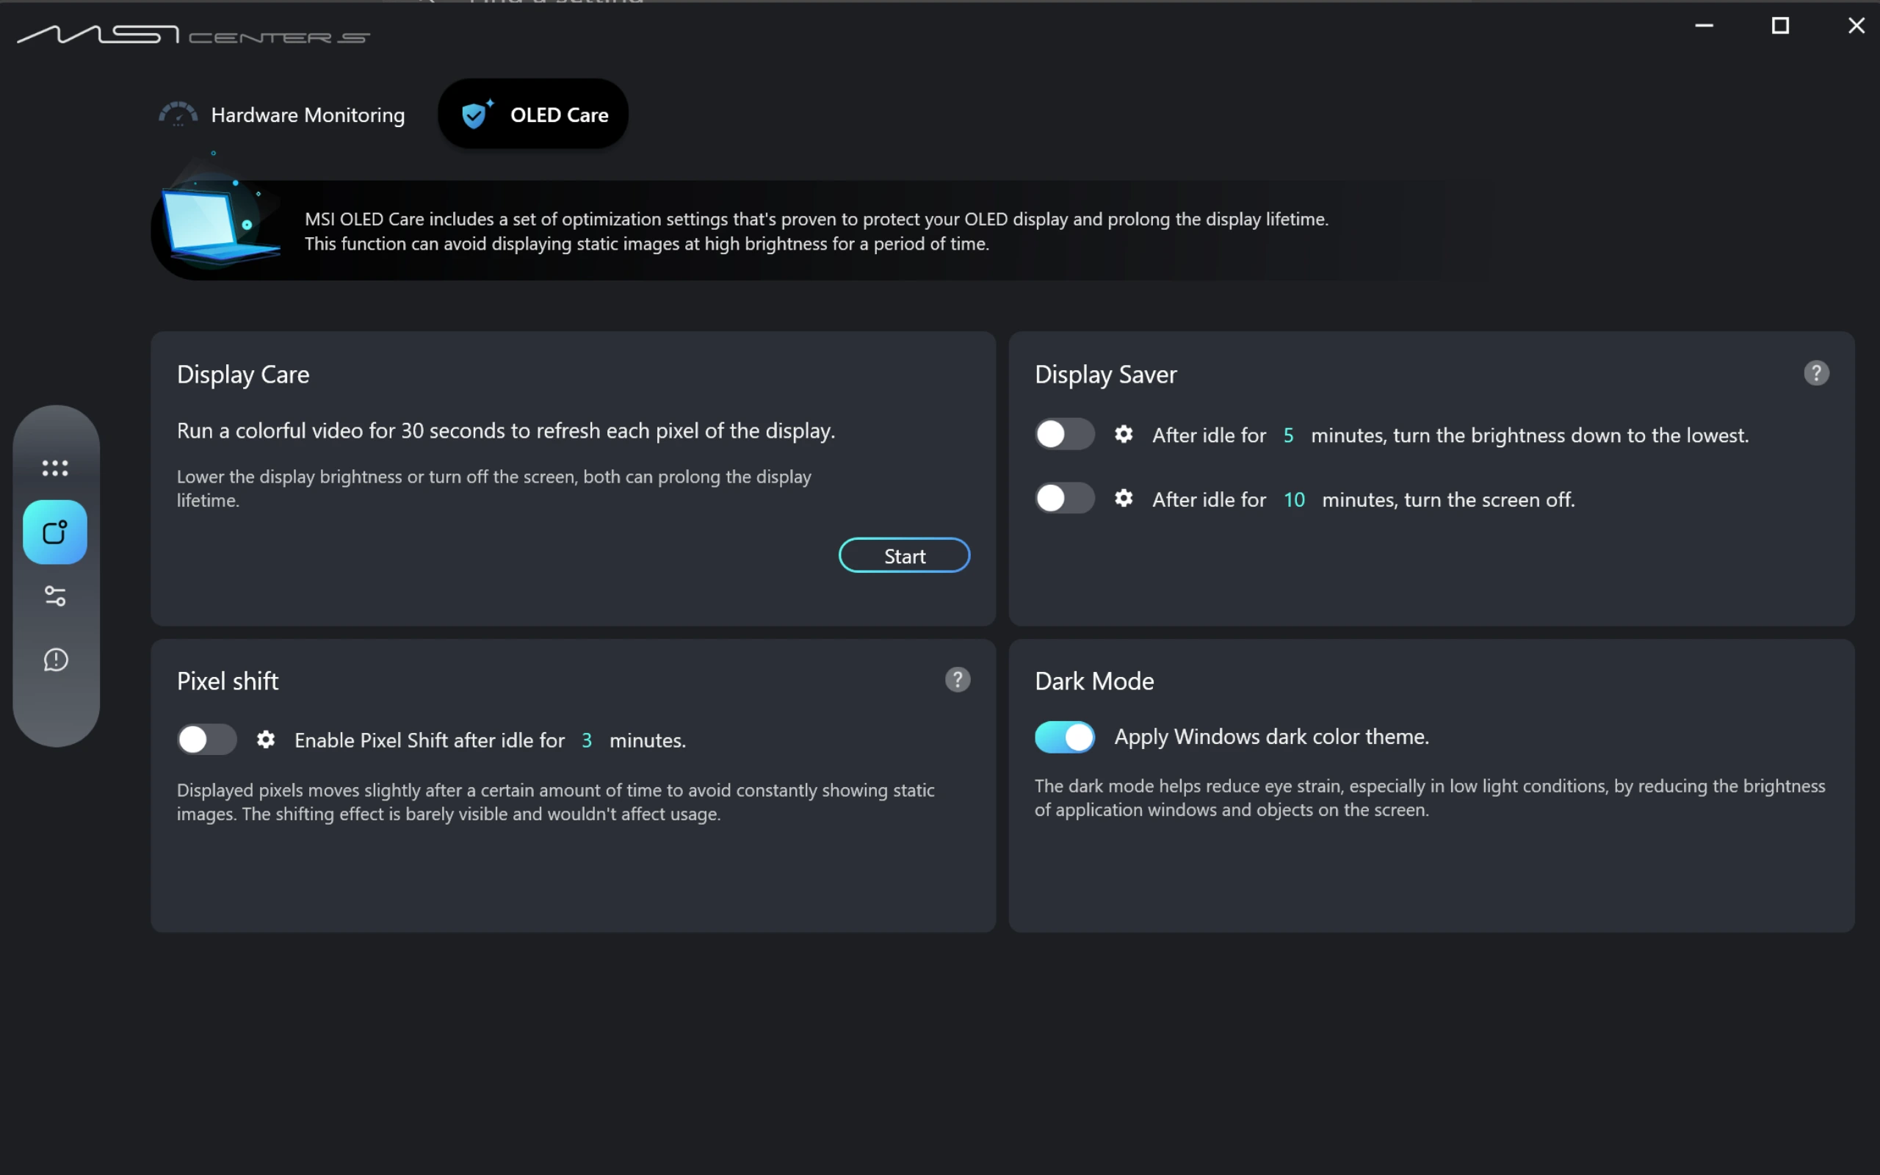The height and width of the screenshot is (1175, 1880).
Task: Click the Display Saver heading
Action: [x=1105, y=375]
